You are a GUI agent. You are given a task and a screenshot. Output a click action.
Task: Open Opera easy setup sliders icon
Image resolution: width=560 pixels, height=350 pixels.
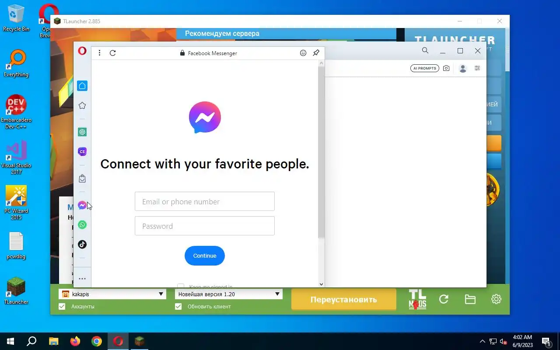coord(477,68)
